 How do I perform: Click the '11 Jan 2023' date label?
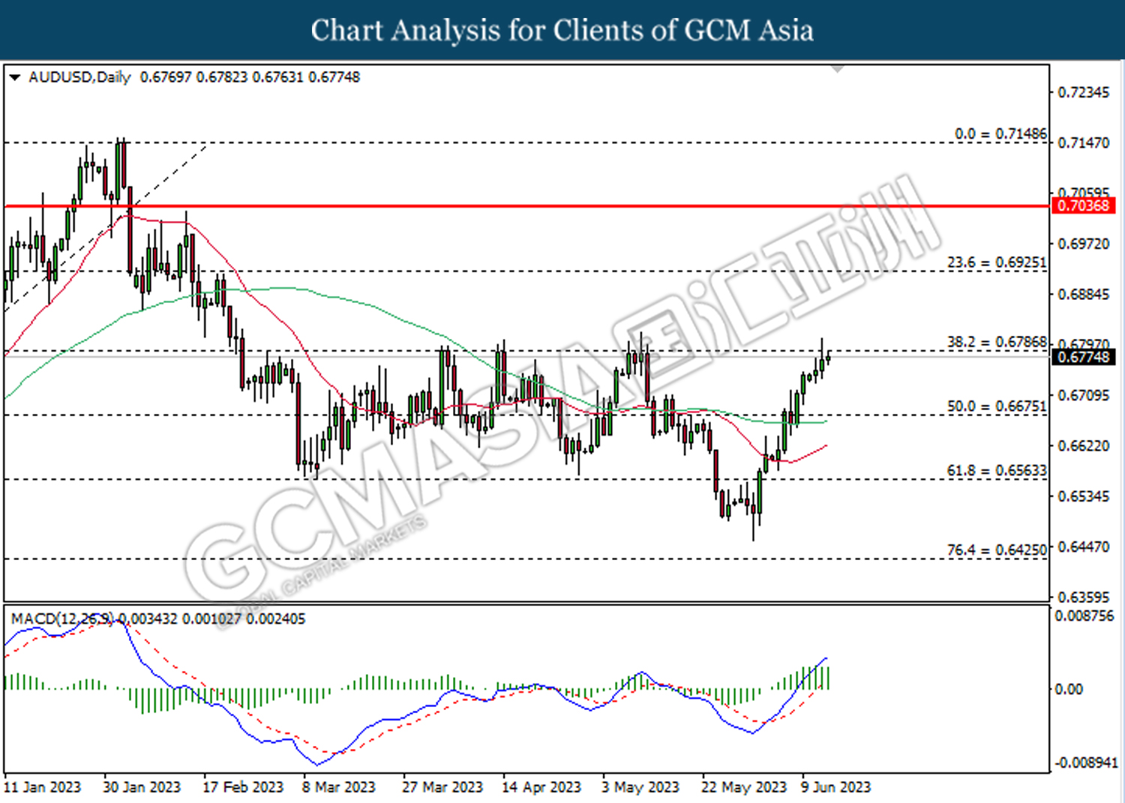click(x=42, y=787)
